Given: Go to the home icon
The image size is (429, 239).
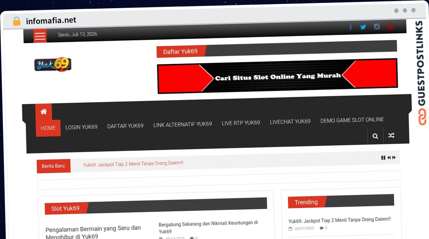Looking at the screenshot, I should [44, 112].
